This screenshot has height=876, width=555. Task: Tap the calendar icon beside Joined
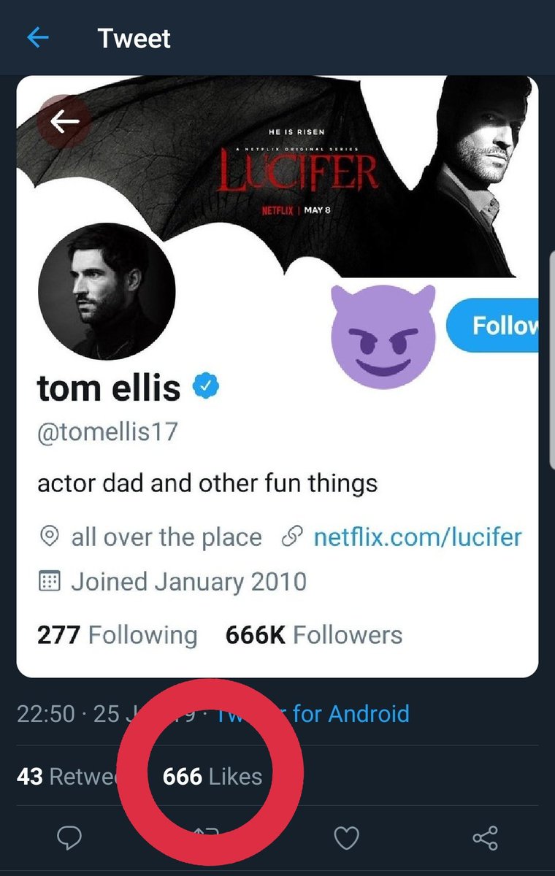point(49,582)
